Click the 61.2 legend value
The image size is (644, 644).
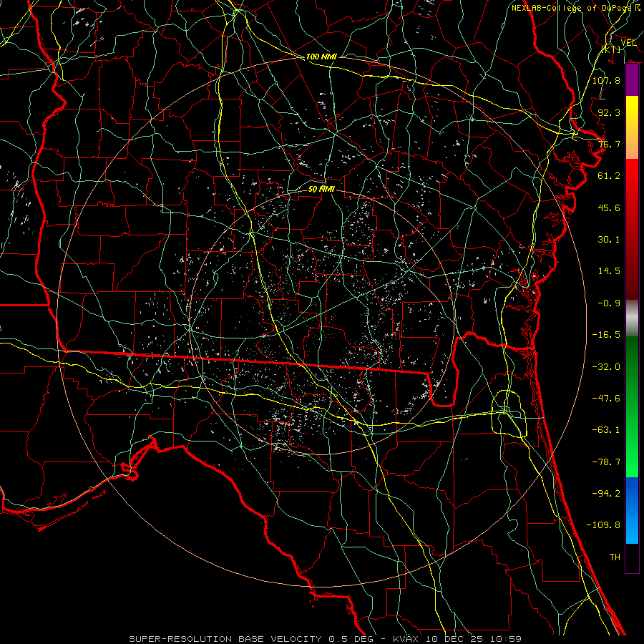point(609,176)
